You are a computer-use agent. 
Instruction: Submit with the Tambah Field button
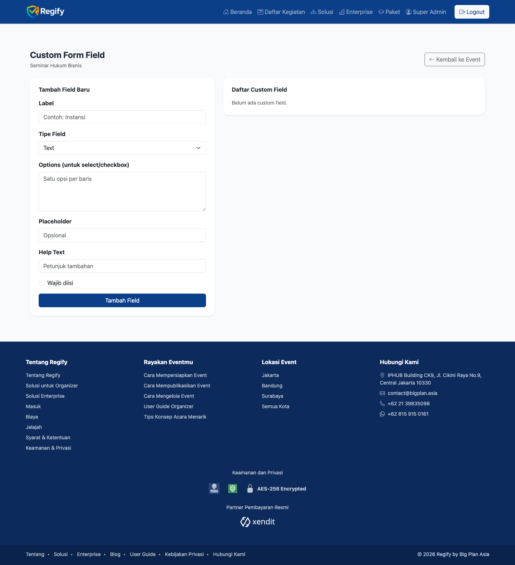point(122,300)
